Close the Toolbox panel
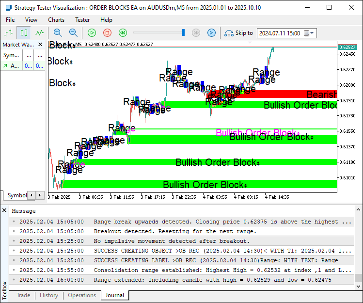Viewport: 363px width, 303px height. (x=4, y=210)
